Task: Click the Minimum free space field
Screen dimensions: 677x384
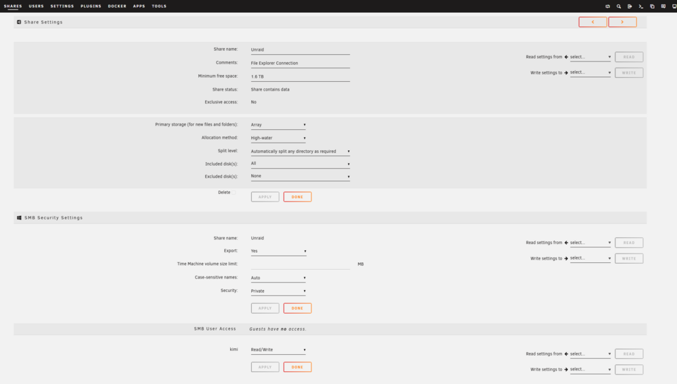Action: [301, 76]
